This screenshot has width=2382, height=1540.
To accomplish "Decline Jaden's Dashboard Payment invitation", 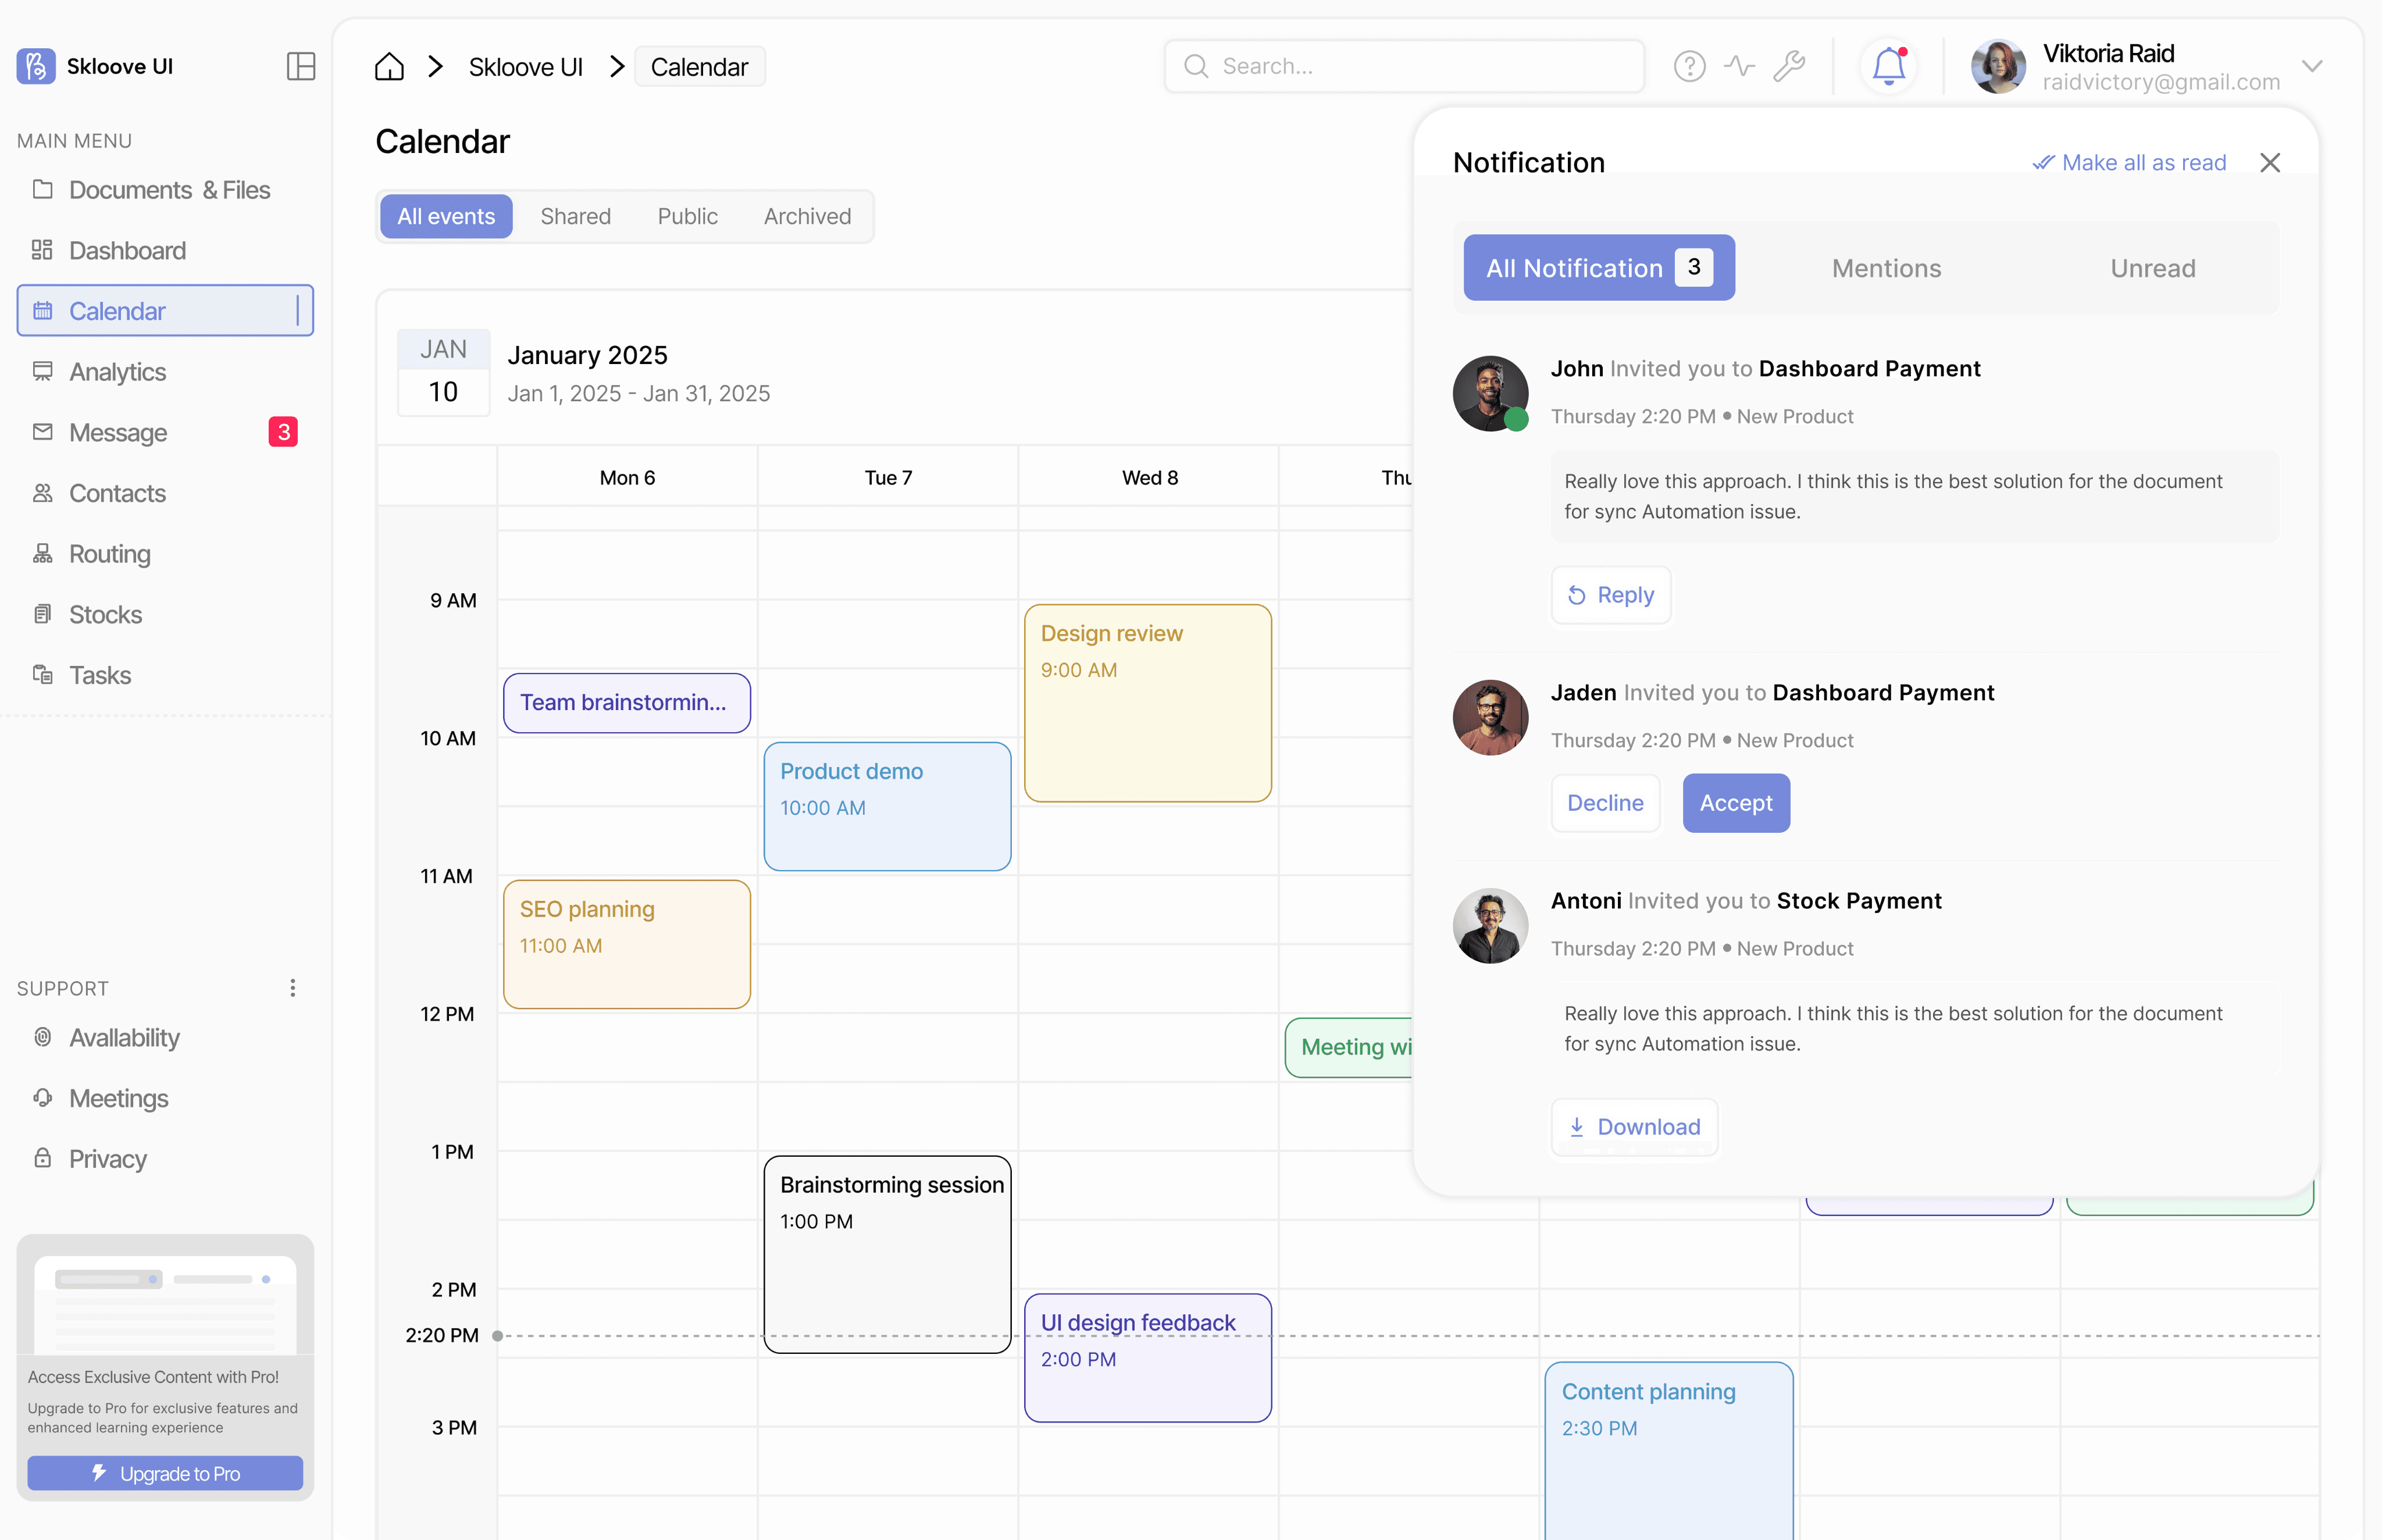I will [1604, 803].
